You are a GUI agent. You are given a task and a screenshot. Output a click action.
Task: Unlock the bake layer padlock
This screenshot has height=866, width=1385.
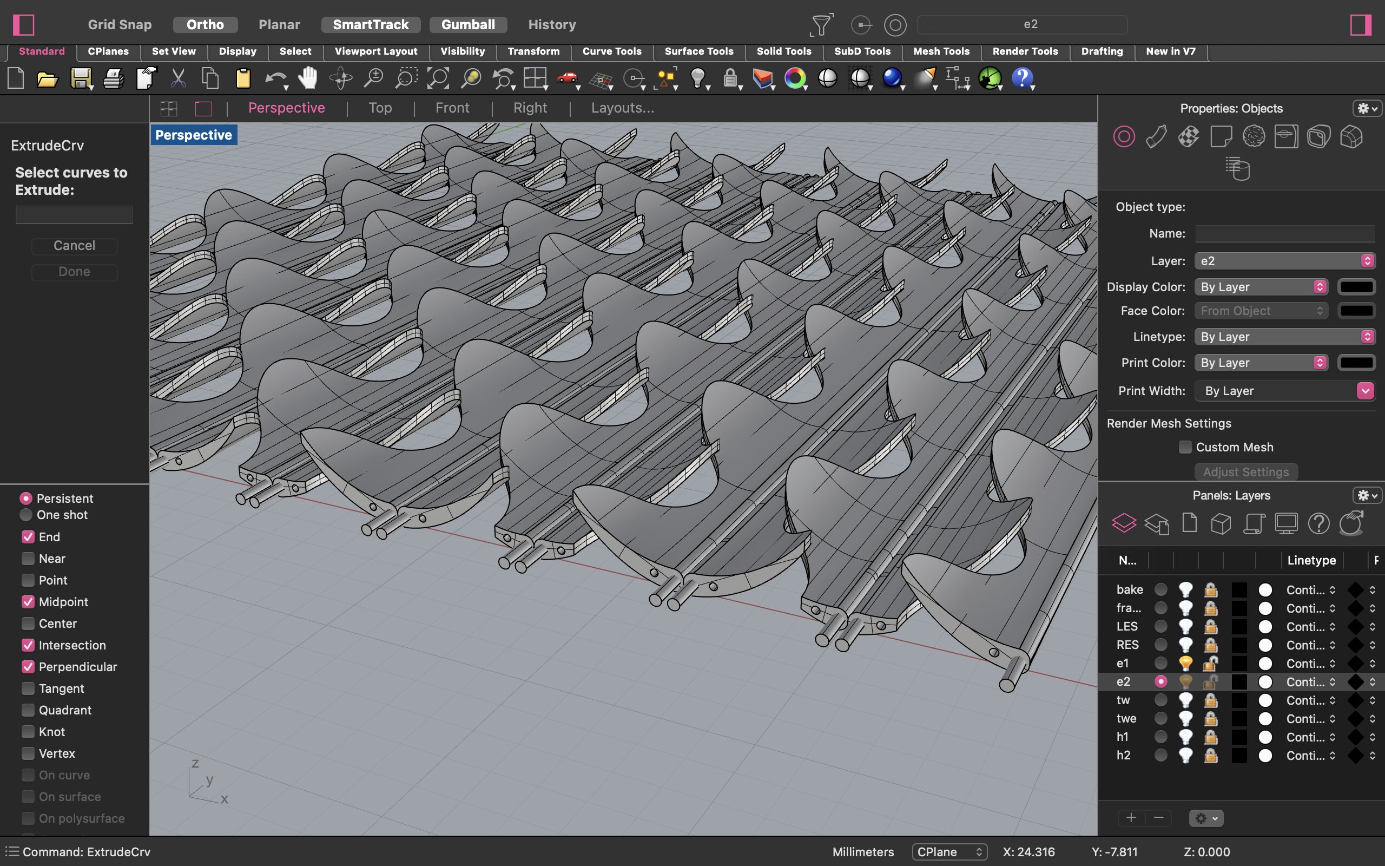click(x=1210, y=589)
